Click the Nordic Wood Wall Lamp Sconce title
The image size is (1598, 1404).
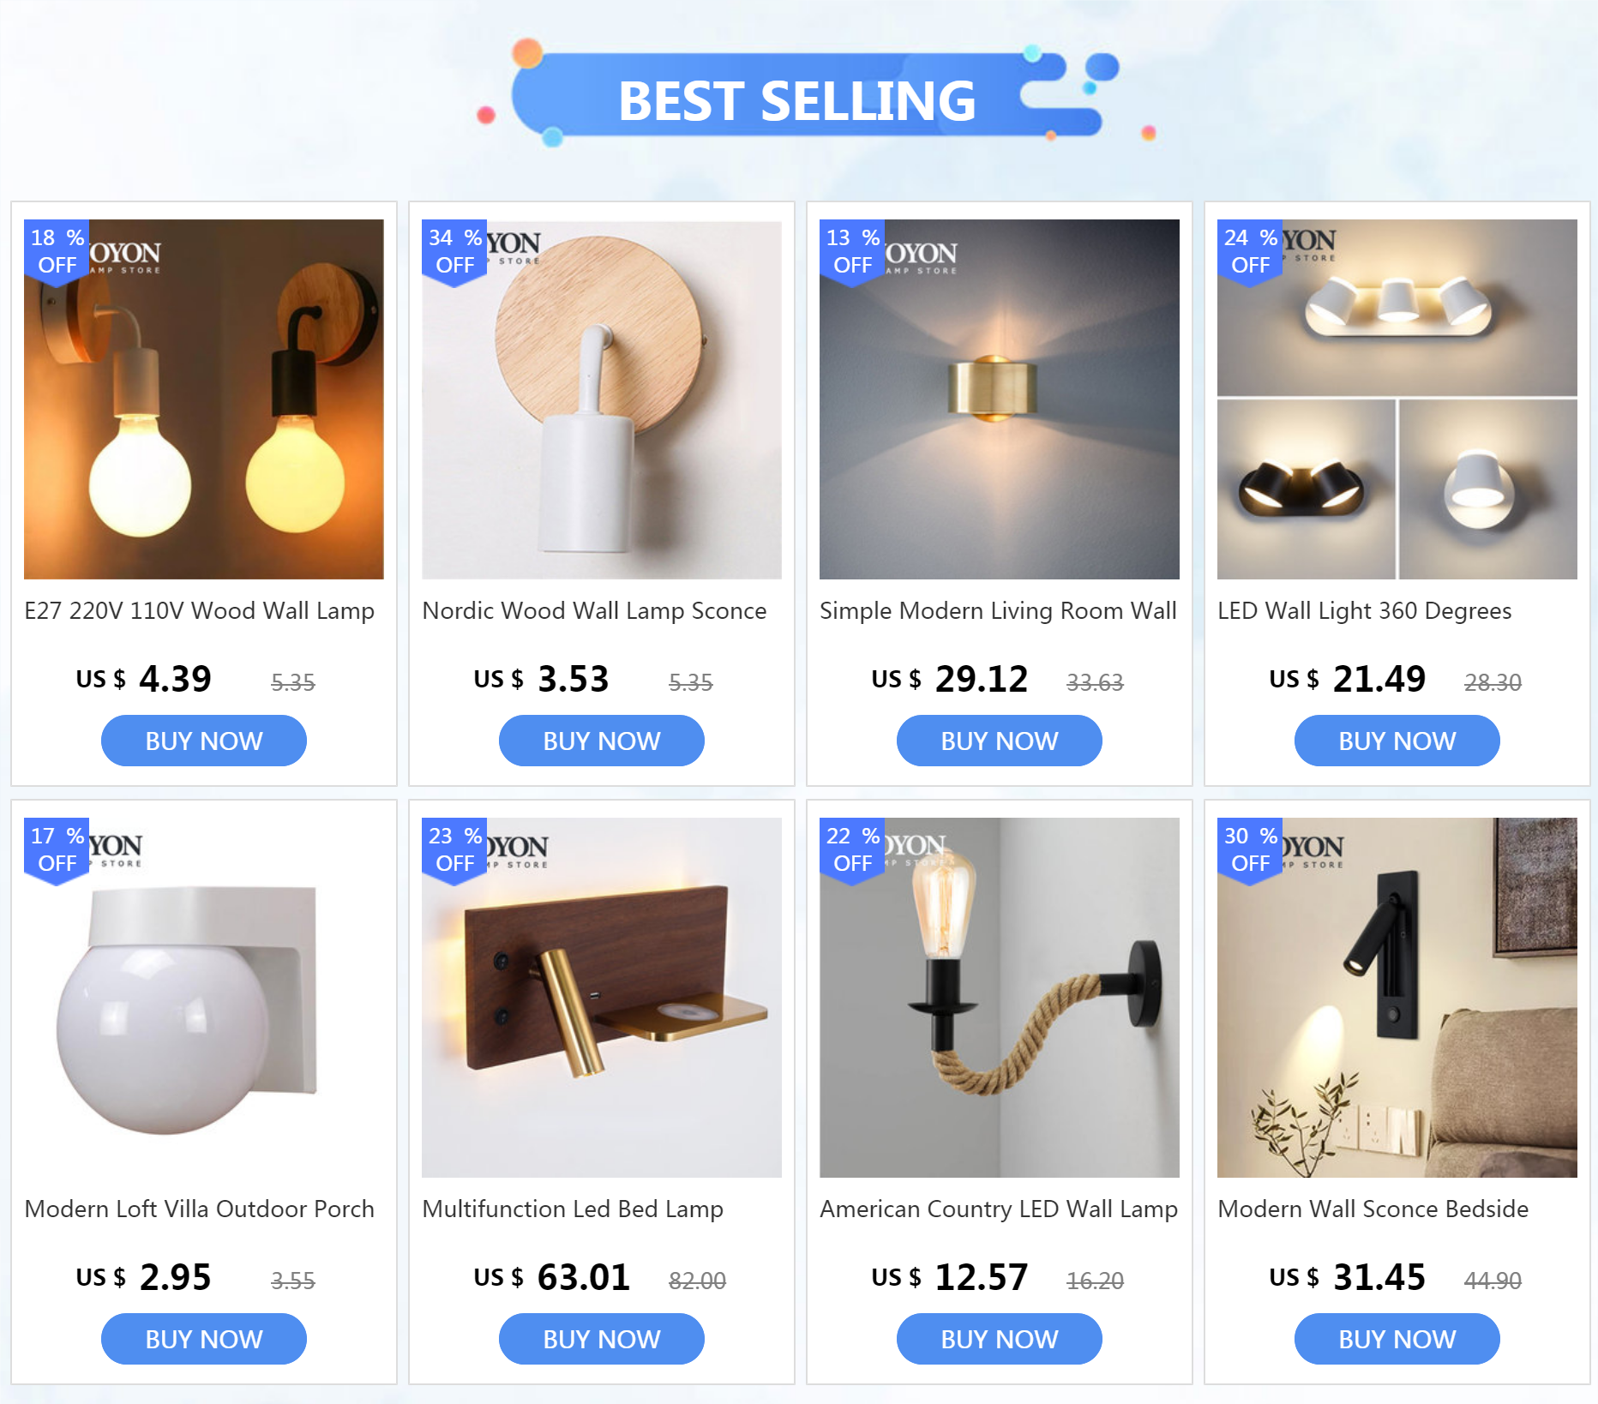tap(594, 611)
